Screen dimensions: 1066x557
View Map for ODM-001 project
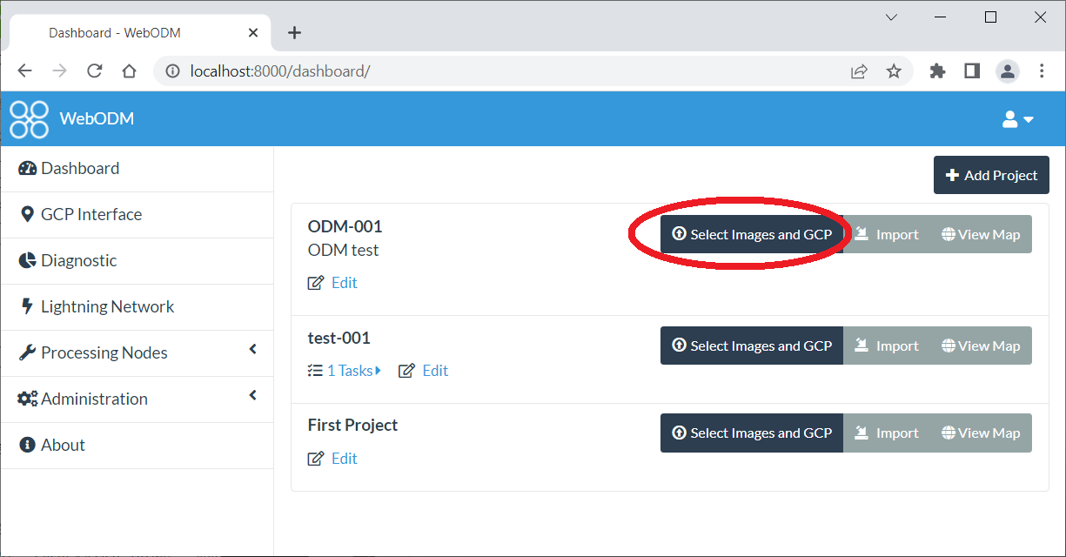981,234
